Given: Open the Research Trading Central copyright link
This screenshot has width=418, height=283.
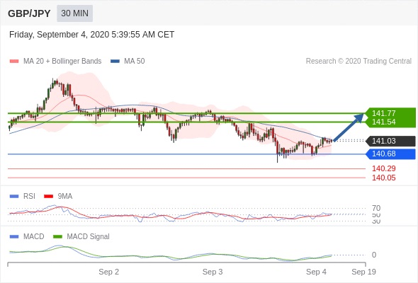Looking at the screenshot, I should [x=358, y=62].
